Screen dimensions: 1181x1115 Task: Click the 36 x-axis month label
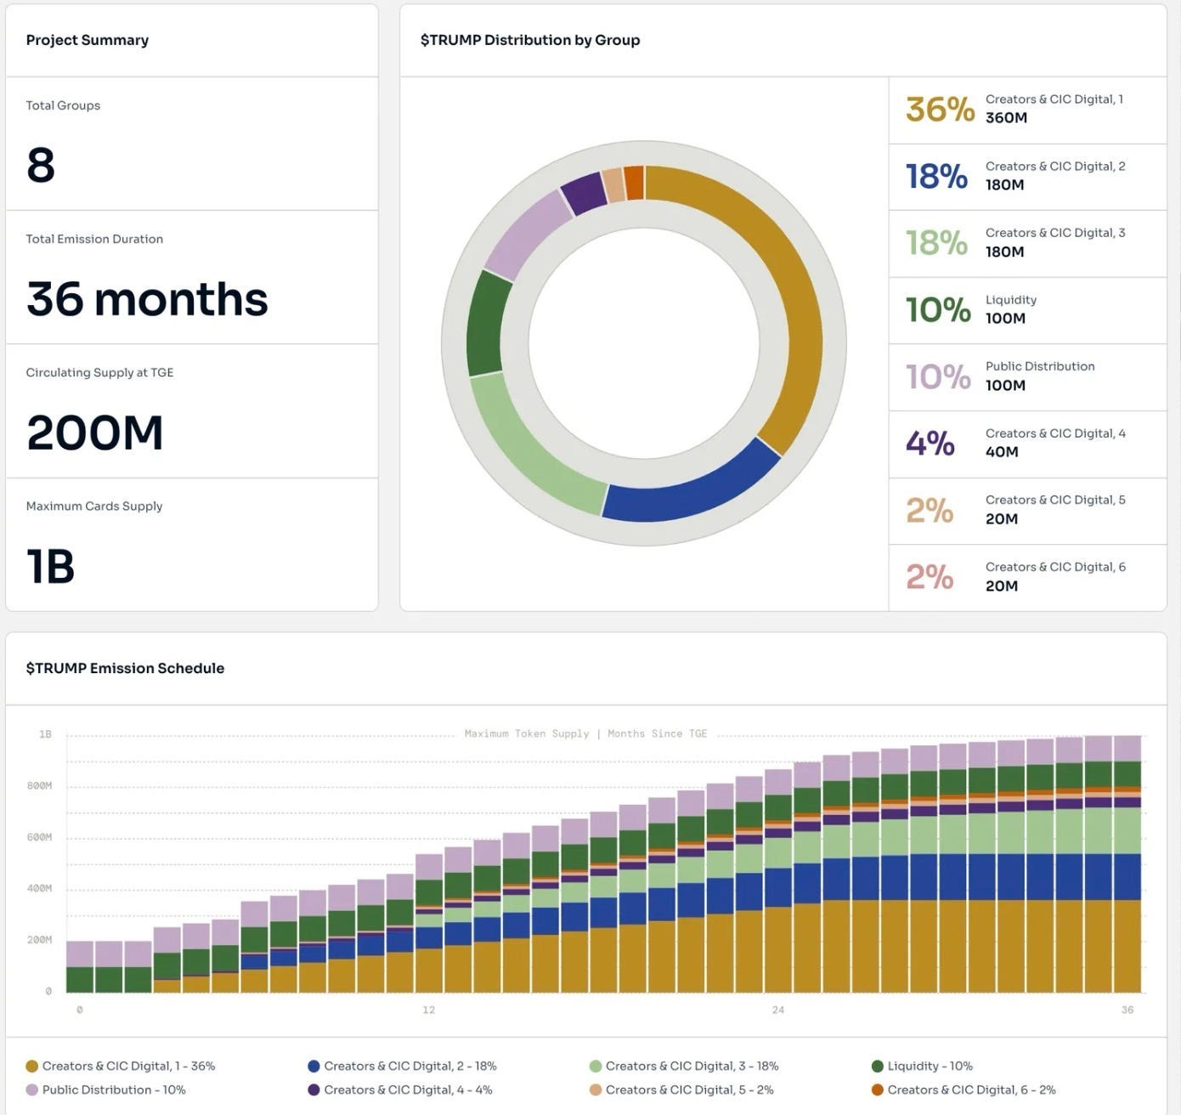tap(1127, 1010)
